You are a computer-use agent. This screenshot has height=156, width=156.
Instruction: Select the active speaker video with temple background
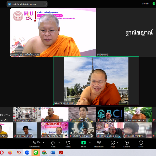pos(96,81)
